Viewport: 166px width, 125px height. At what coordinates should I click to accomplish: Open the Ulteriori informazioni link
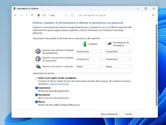click(x=59, y=84)
